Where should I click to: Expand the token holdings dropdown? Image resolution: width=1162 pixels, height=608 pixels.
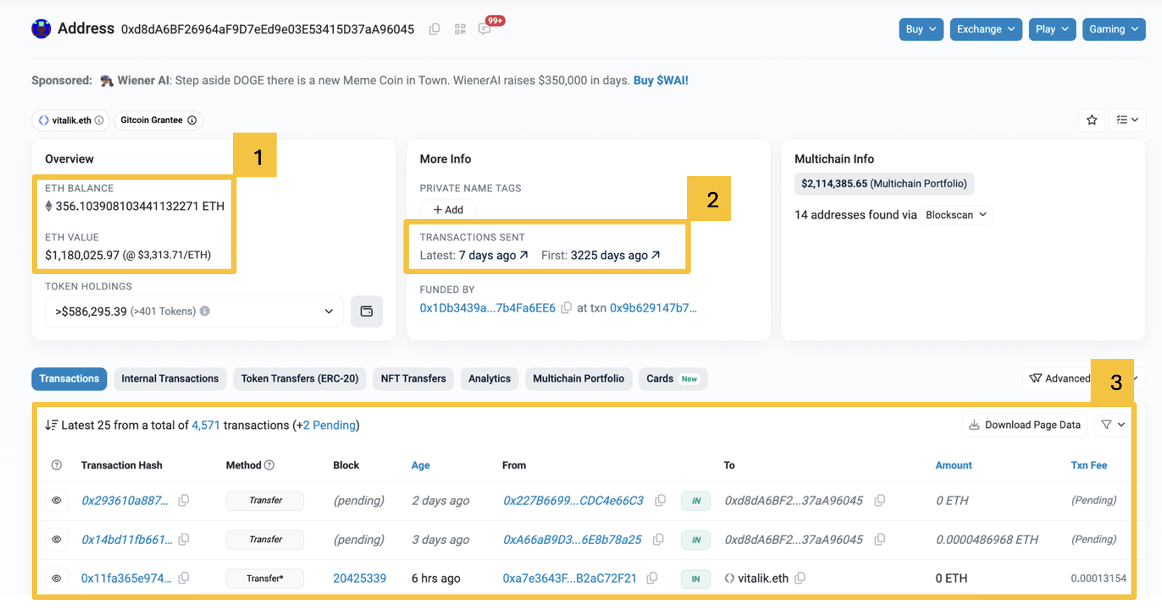pos(329,312)
